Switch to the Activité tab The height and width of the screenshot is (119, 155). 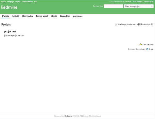[x=16, y=16]
